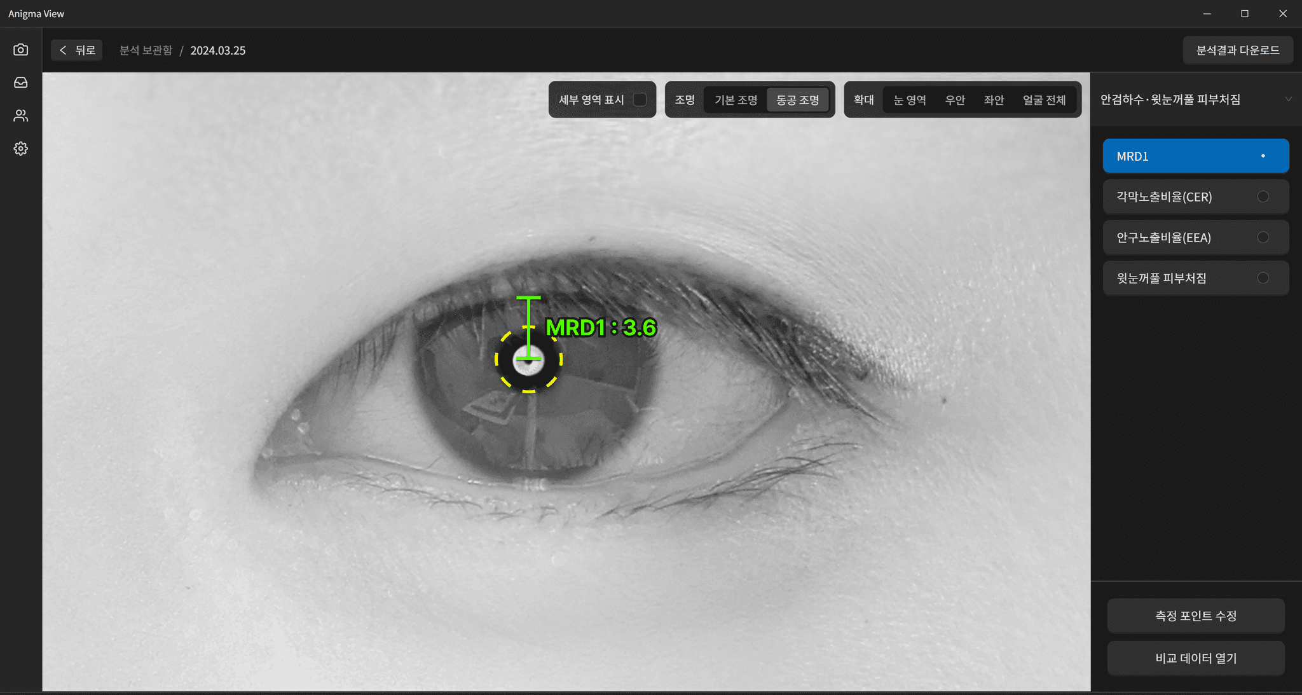Screen dimensions: 1302x695
Task: Minimize the Anigma View window
Action: [1207, 13]
